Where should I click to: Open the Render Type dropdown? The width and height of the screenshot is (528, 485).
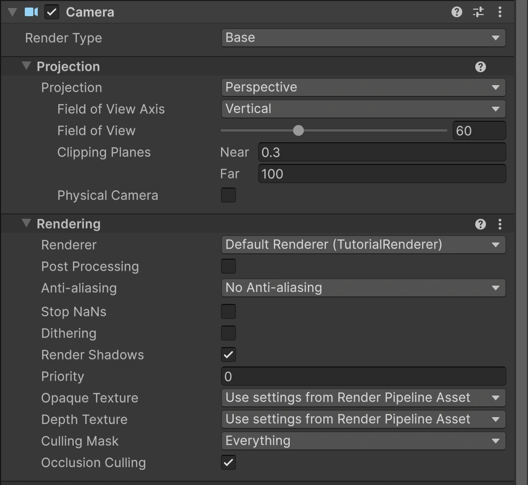pyautogui.click(x=363, y=38)
